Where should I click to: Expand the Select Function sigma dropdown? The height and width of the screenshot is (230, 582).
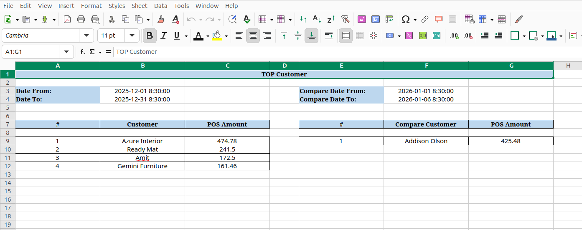point(100,52)
